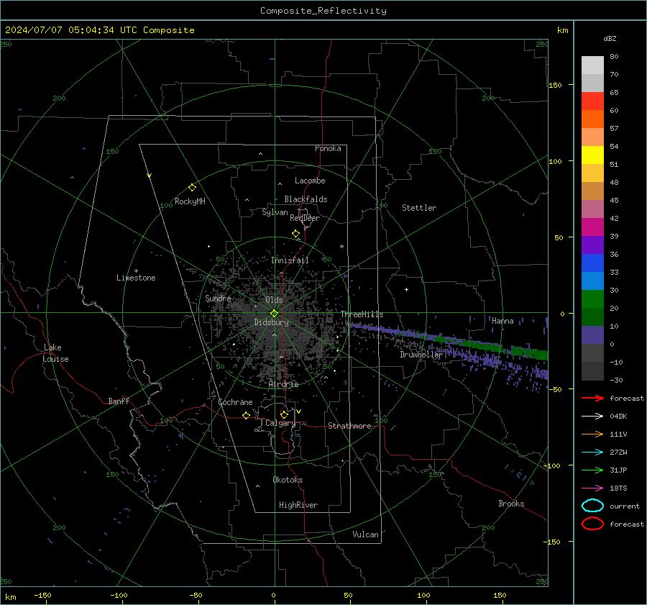Click the Drumheller label
The height and width of the screenshot is (605, 647).
tap(421, 355)
